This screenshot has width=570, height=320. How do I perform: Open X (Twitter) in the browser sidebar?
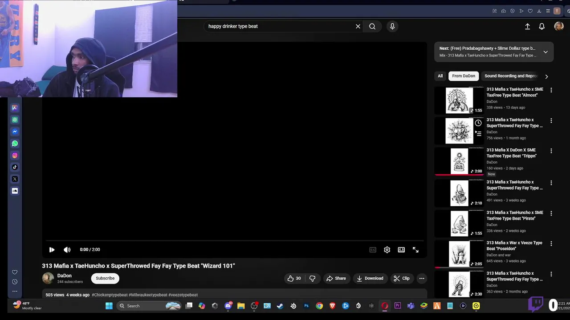15,179
